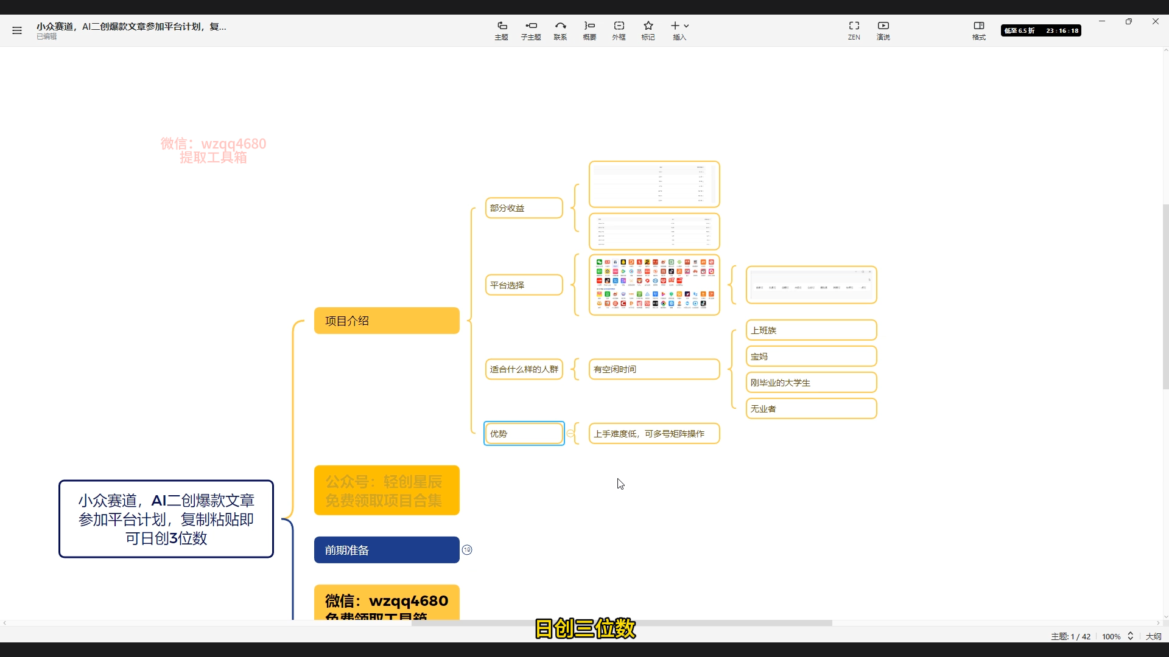This screenshot has width=1169, height=657.
Task: Expand the collapsed 前期准备 branch counter
Action: point(467,550)
